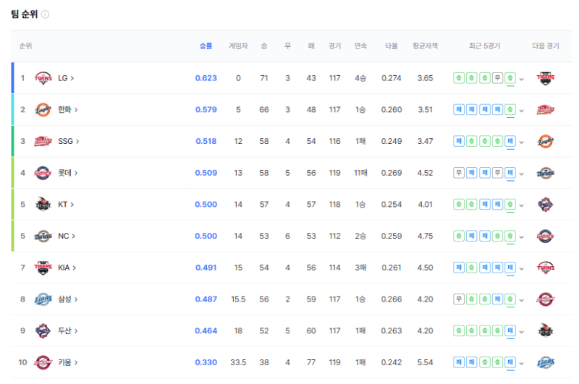579x384 pixels.
Task: Click the 롯데 Giants team logo
Action: tap(43, 173)
